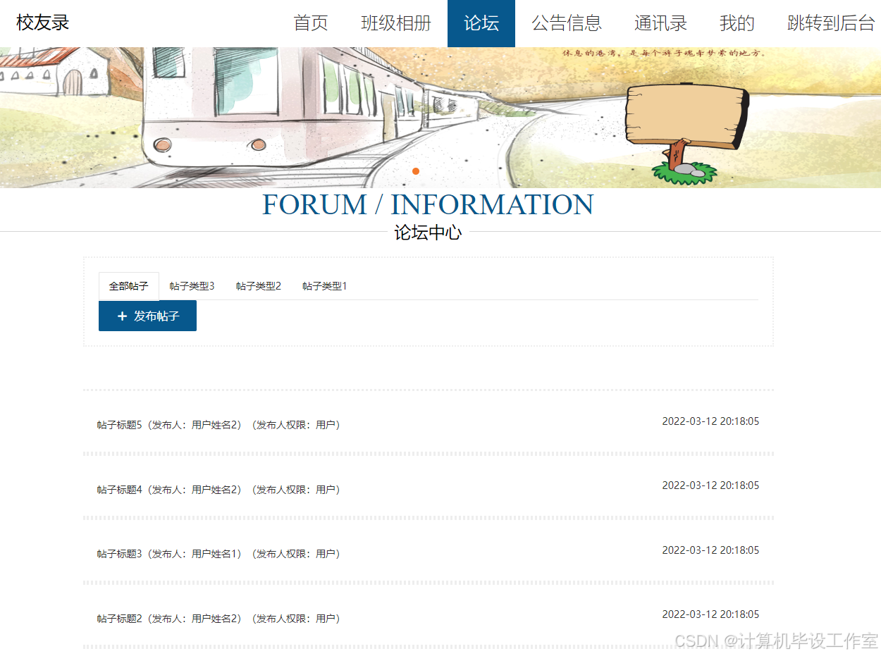Screen dimensions: 881x656
Task: Click the timestamp of 帖子标题4
Action: point(710,485)
